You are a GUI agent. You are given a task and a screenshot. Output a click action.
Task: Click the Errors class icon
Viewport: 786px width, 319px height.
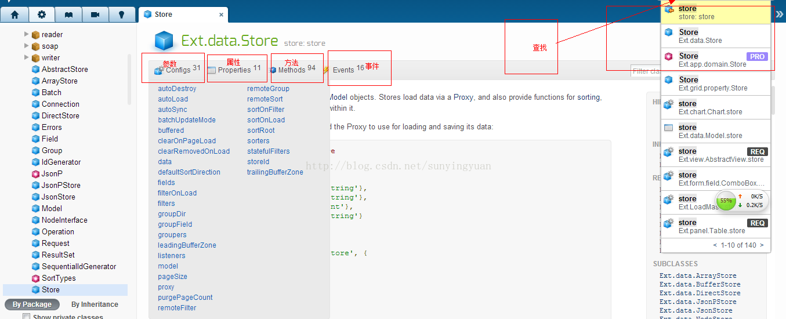point(35,127)
